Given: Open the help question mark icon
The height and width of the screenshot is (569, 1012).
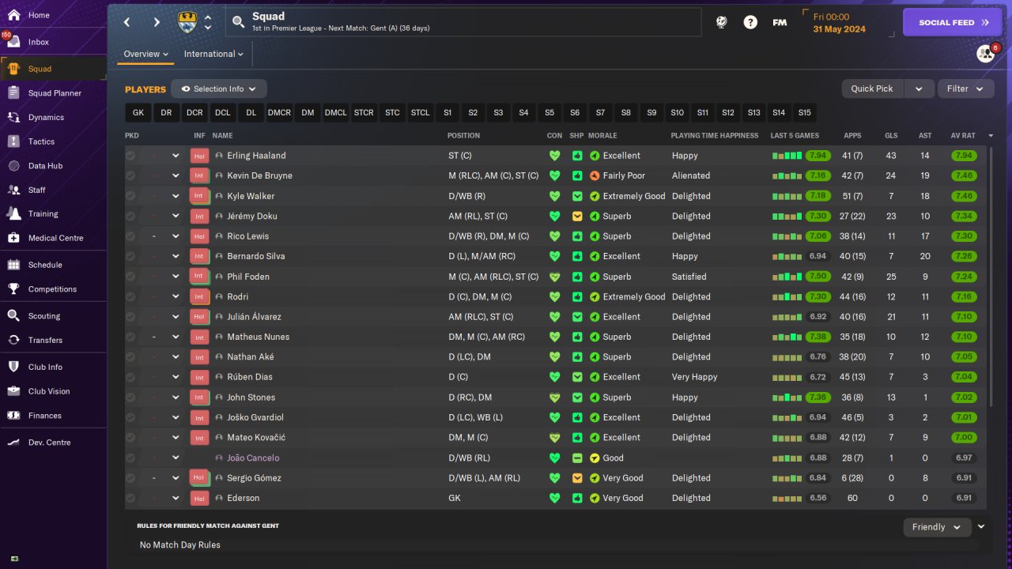Looking at the screenshot, I should coord(750,22).
